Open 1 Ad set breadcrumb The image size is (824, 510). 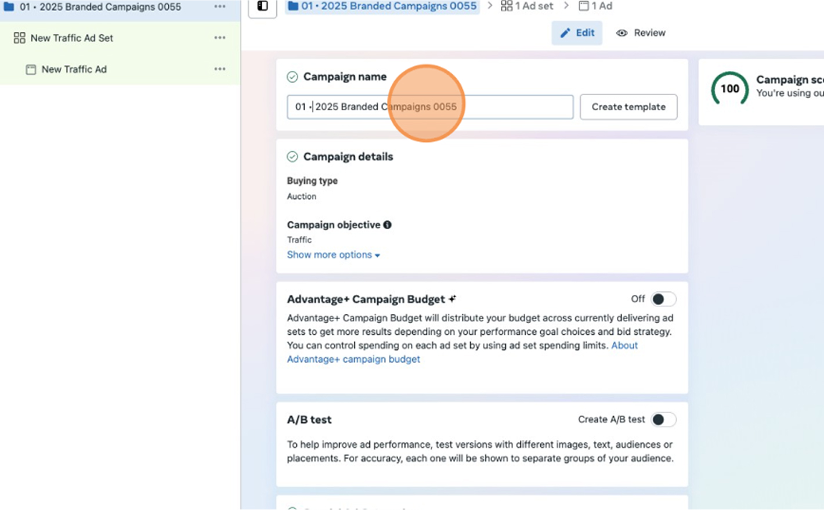coord(527,6)
